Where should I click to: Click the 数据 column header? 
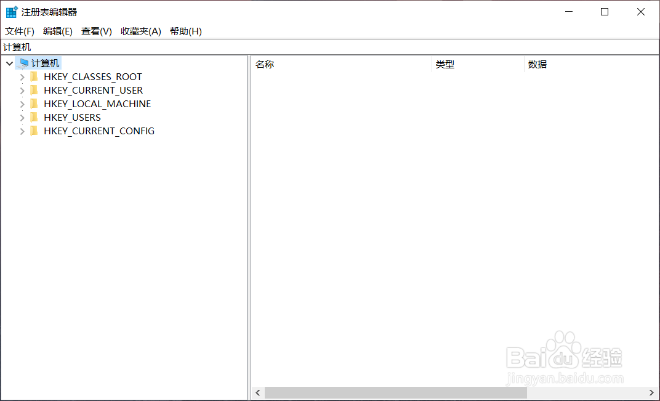pyautogui.click(x=592, y=65)
